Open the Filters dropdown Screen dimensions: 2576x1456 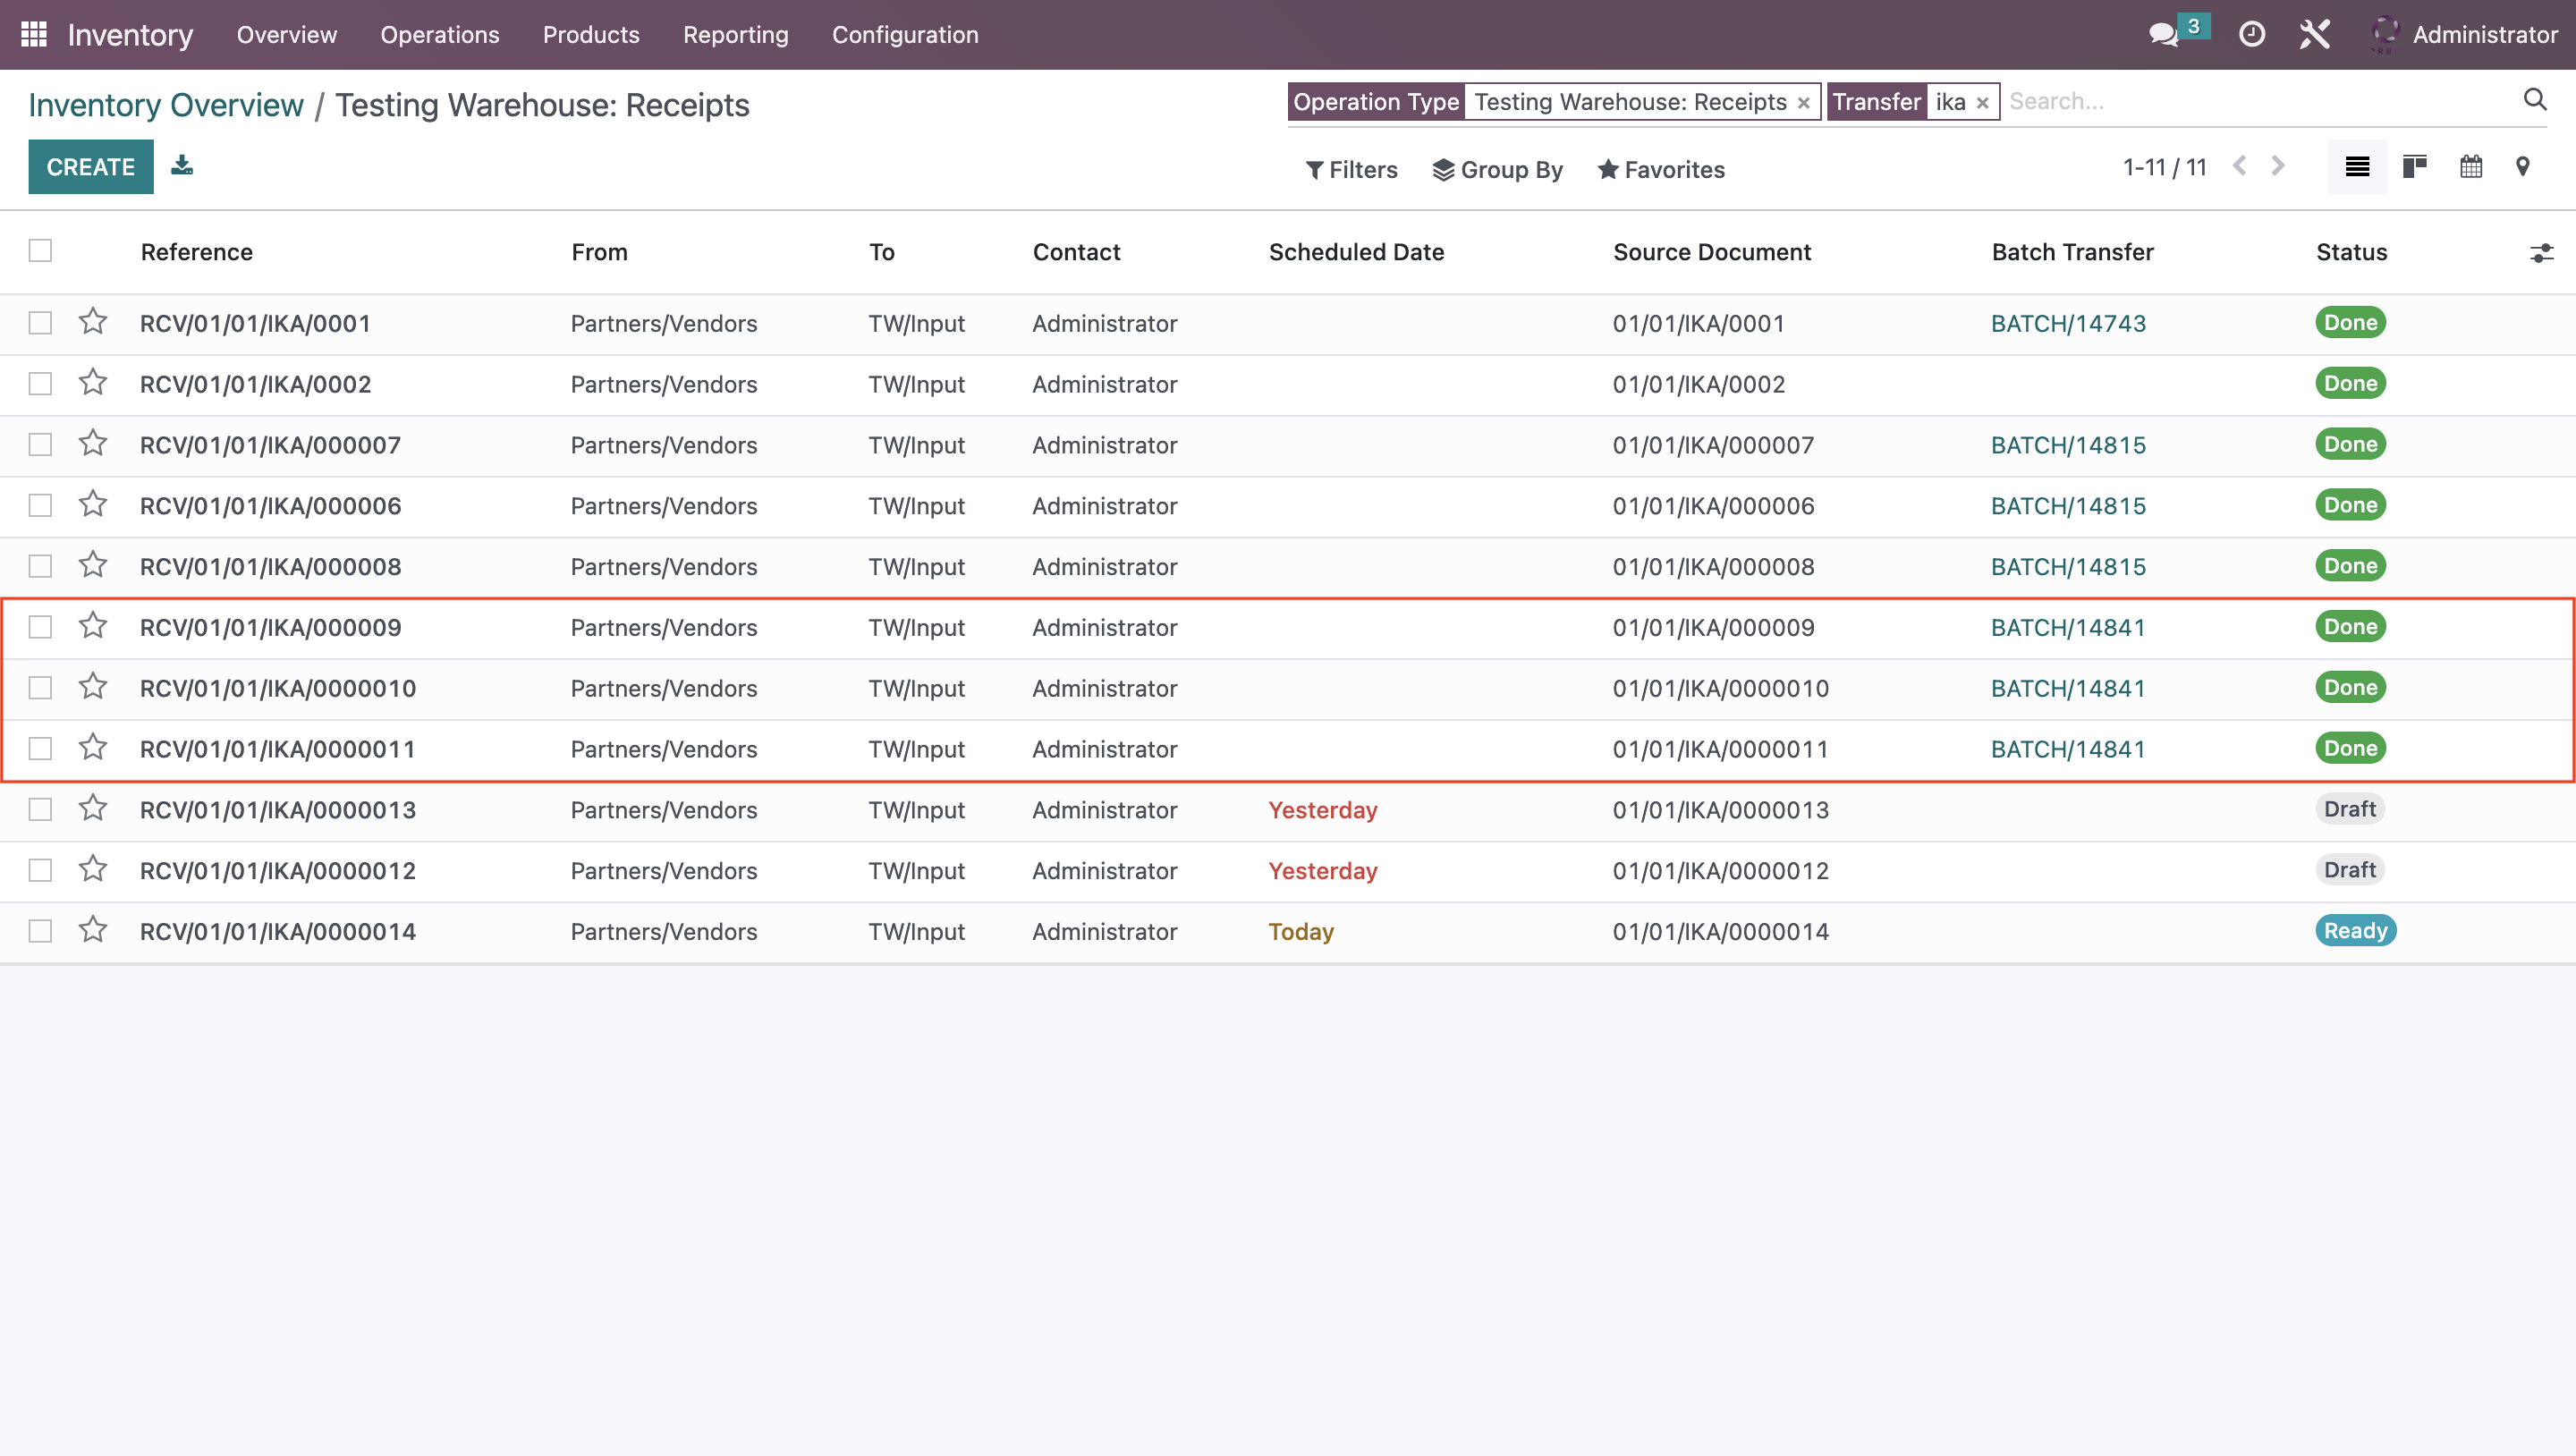(x=1351, y=170)
